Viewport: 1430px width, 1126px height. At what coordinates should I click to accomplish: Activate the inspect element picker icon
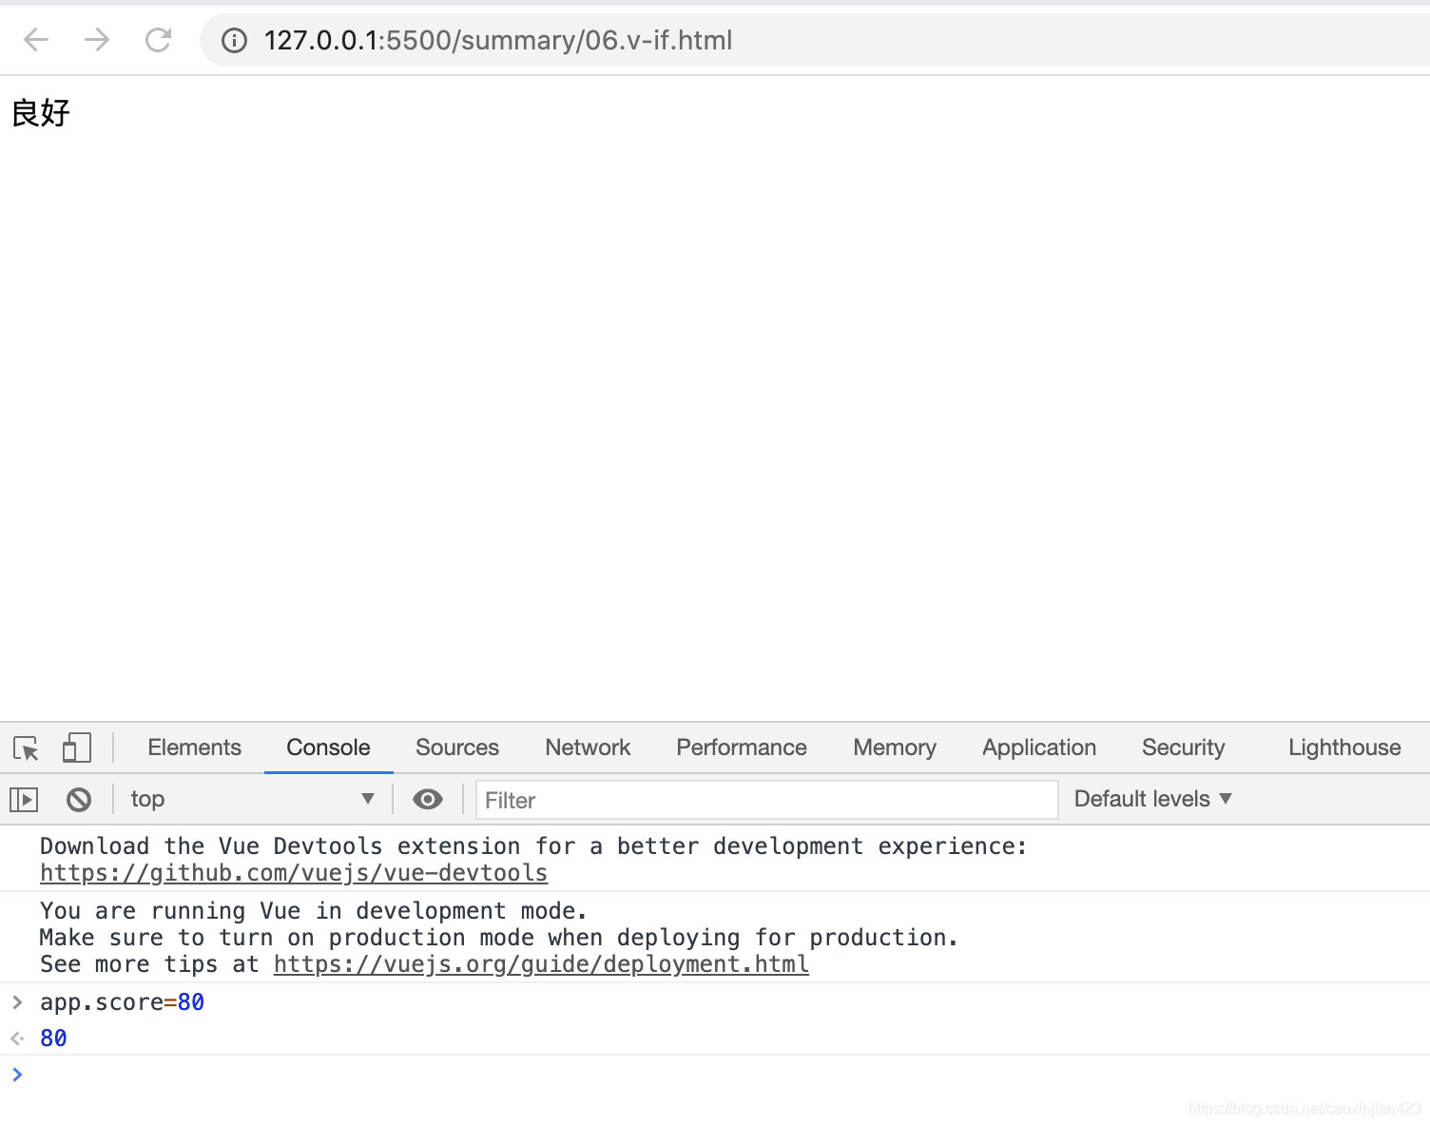point(27,748)
